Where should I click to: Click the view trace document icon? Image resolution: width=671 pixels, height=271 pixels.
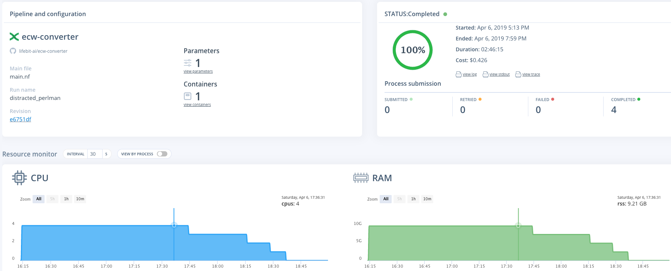click(x=518, y=74)
